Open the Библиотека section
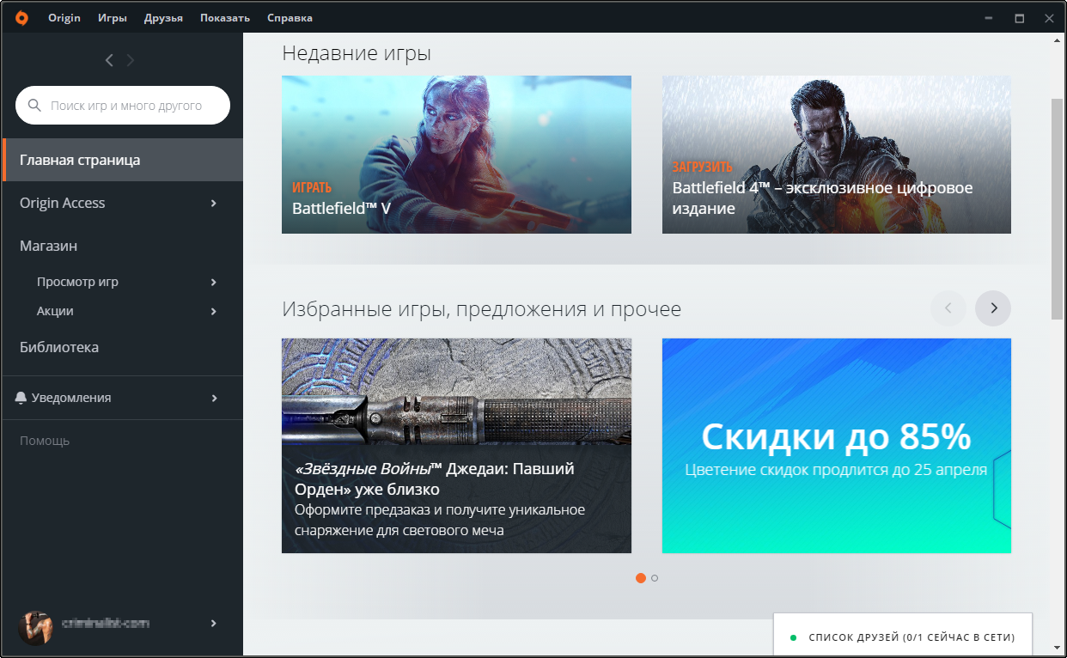Screen dimensions: 1067x658 (122, 347)
